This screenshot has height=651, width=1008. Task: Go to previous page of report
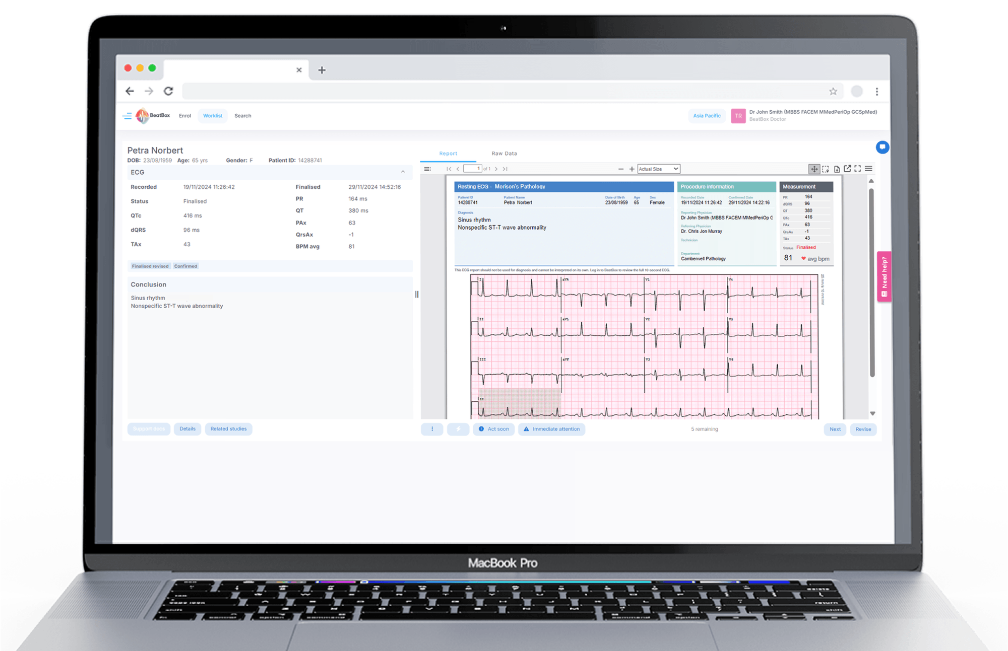coord(458,169)
